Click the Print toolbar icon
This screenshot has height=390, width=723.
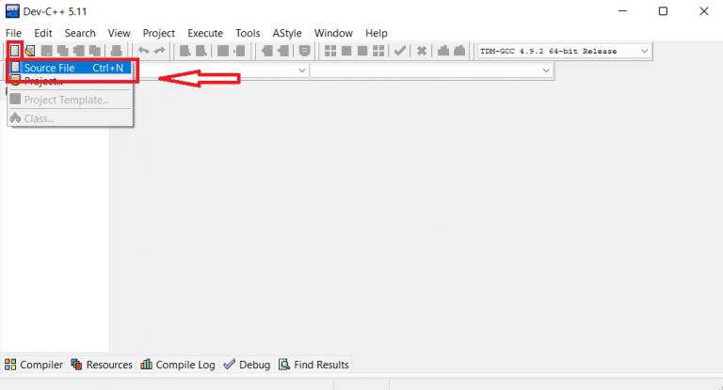(116, 51)
